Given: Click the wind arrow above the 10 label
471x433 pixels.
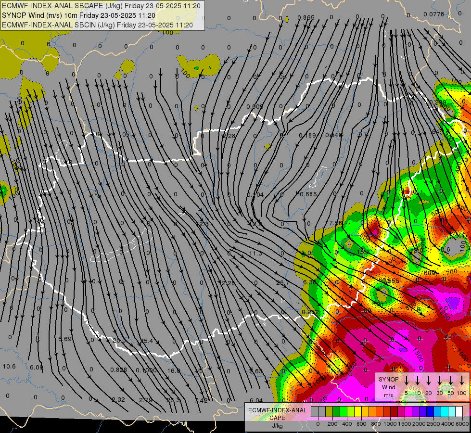Looking at the screenshot, I should point(418,380).
